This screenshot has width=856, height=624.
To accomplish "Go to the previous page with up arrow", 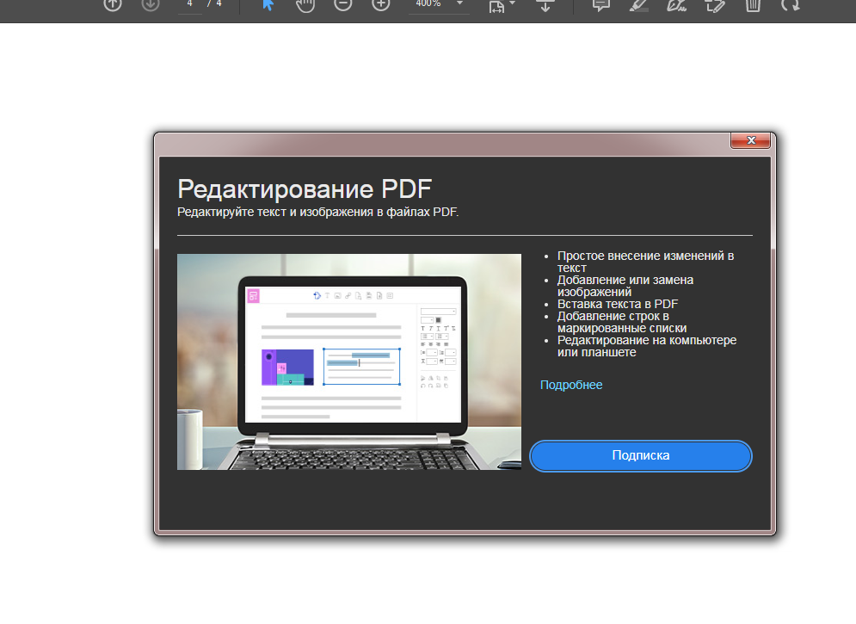I will click(x=113, y=4).
